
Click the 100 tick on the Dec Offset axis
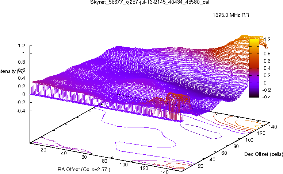[249, 140]
